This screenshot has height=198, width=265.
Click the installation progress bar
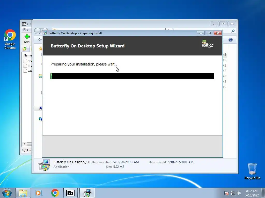click(132, 76)
